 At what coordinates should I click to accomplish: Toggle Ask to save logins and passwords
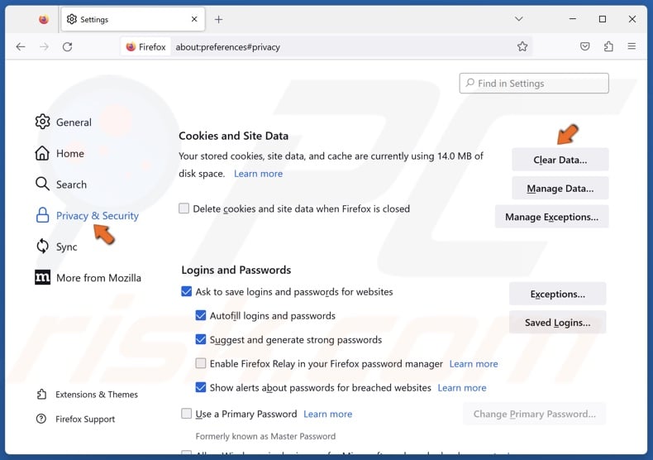187,291
